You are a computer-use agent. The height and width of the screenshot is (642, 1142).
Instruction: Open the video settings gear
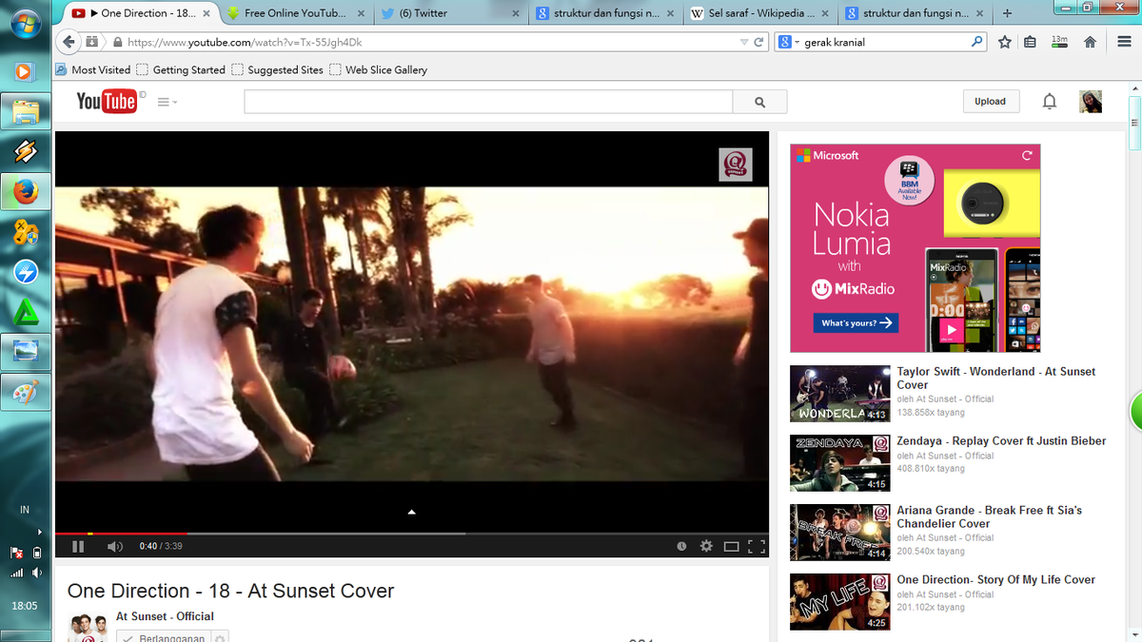[x=706, y=547]
